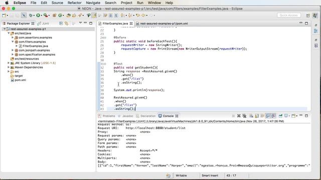Open the Package Explorer View Menu
Viewport: 321px width, 180px height.
[80, 23]
